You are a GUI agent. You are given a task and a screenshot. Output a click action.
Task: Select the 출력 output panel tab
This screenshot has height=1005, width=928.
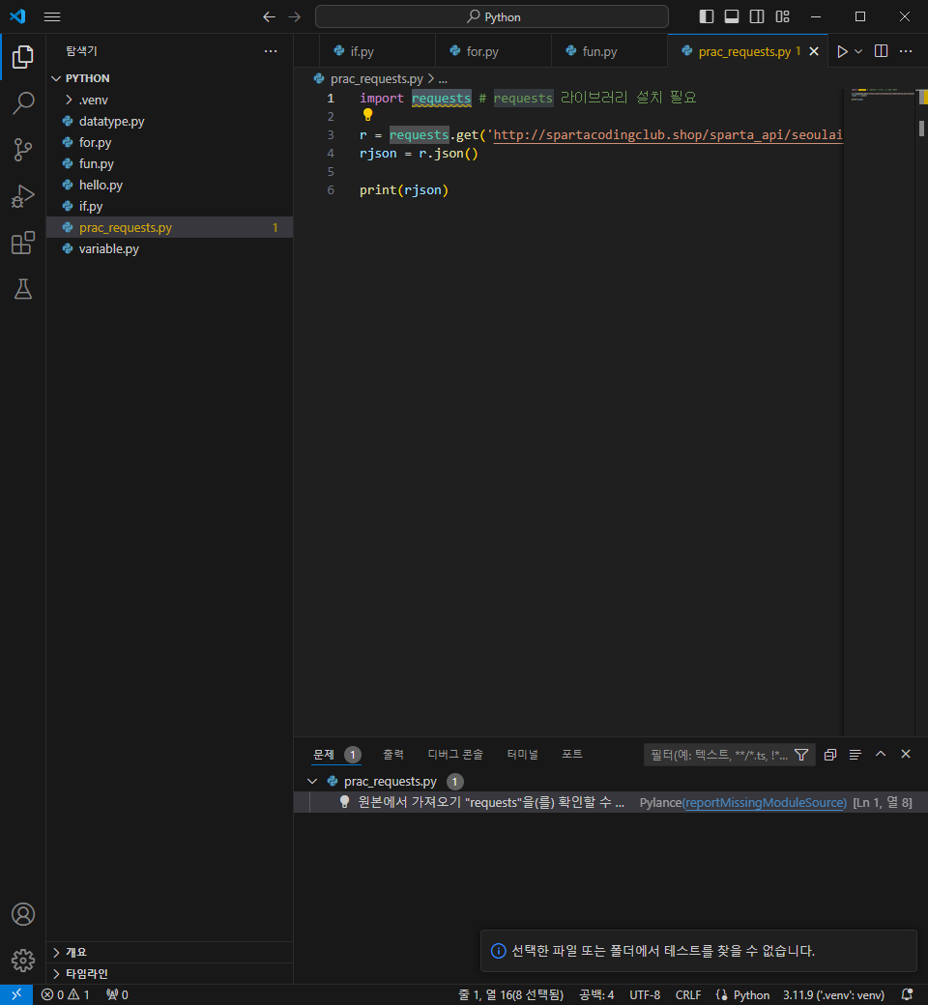[393, 755]
